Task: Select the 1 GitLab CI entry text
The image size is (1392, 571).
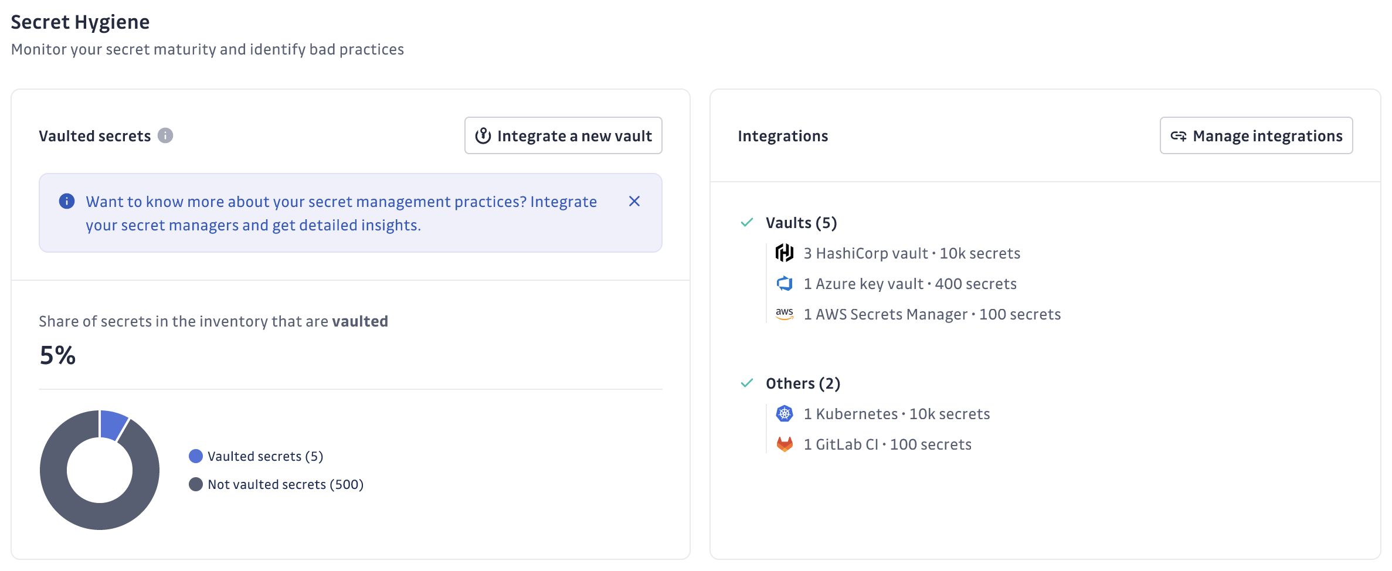Action: tap(887, 444)
